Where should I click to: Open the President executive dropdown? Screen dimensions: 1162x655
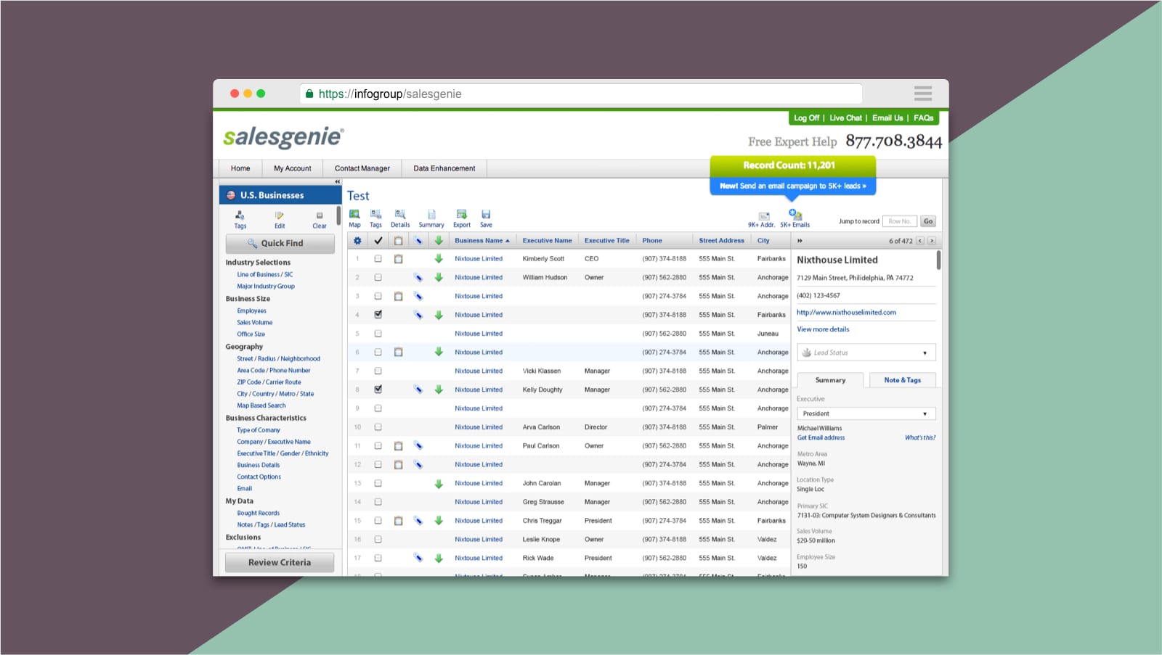[866, 413]
